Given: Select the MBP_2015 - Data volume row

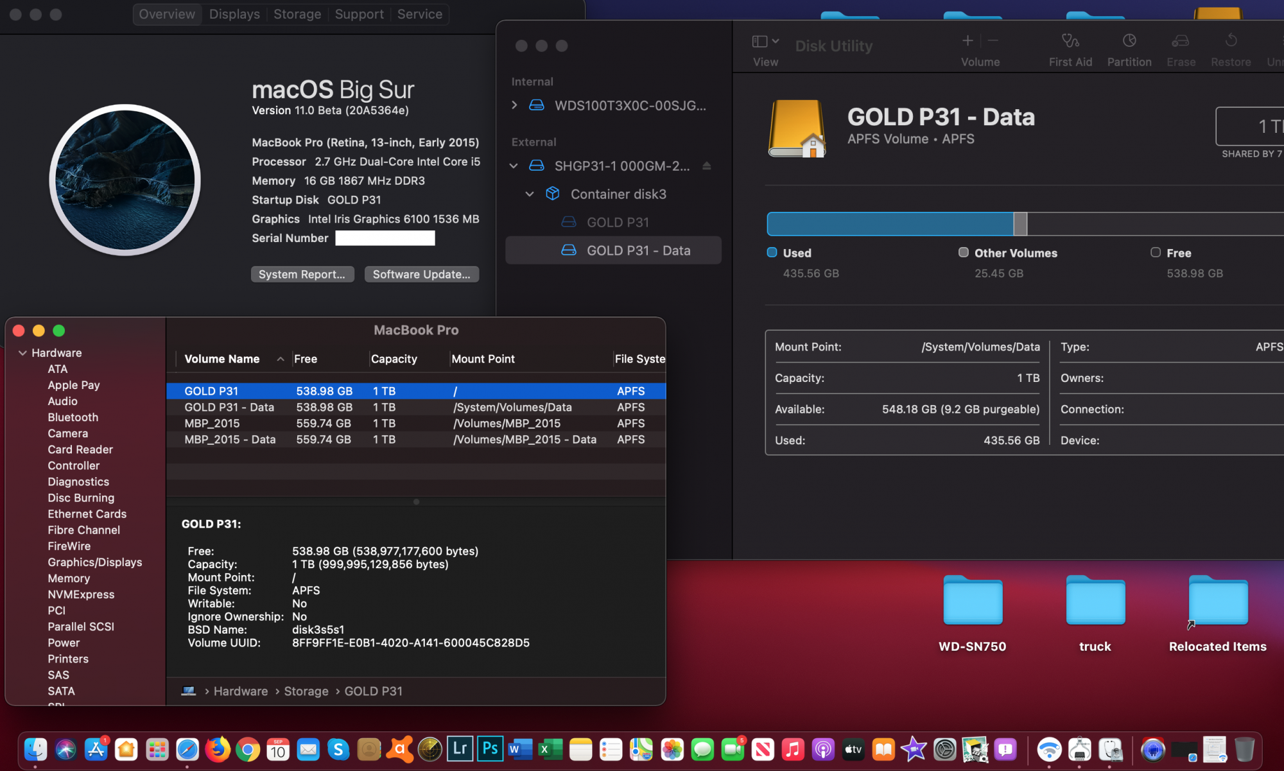Looking at the screenshot, I should click(x=230, y=440).
